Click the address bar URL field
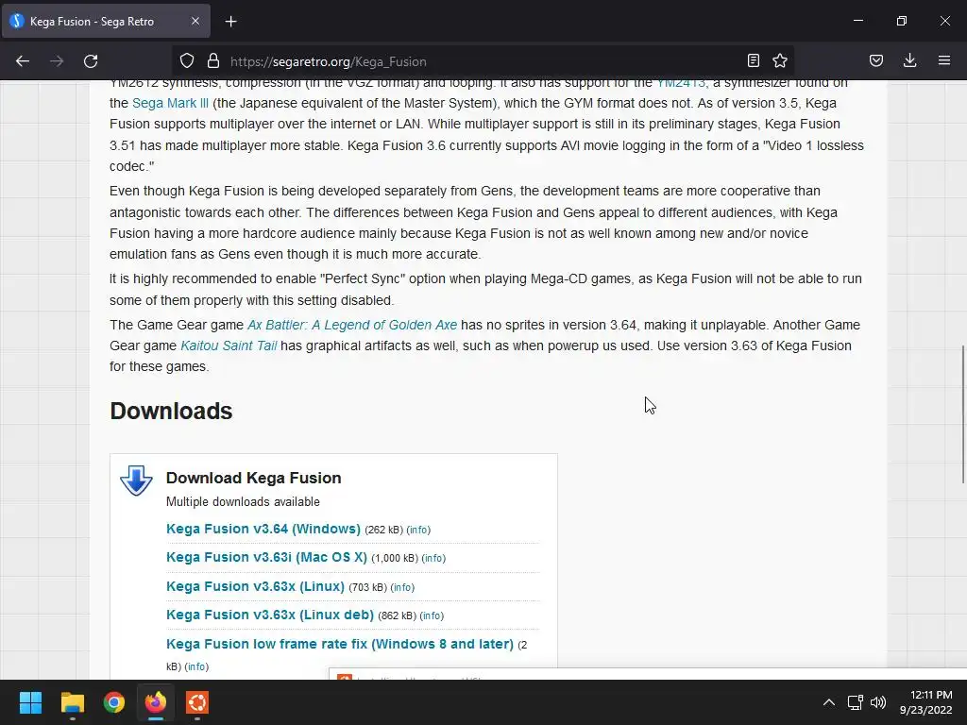The height and width of the screenshot is (725, 967). tap(481, 61)
